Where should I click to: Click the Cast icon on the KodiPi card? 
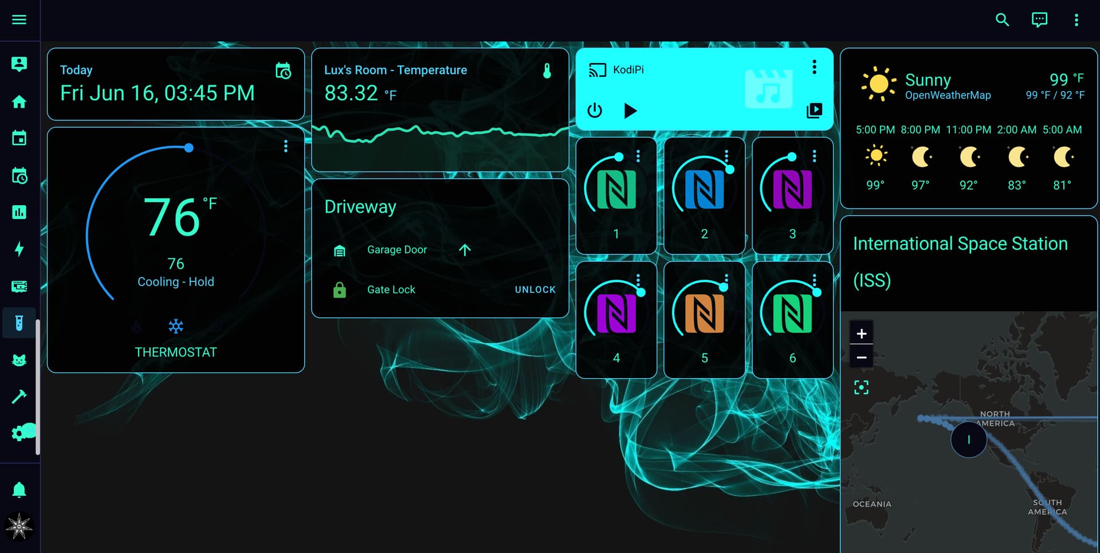(x=598, y=70)
